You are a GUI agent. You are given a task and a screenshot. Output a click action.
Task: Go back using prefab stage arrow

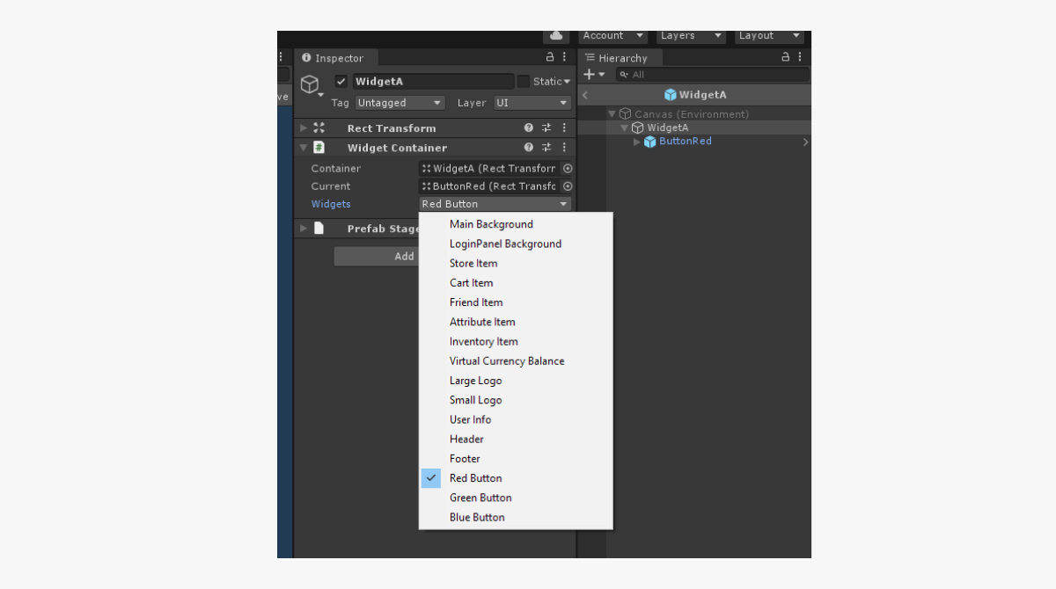[x=585, y=95]
